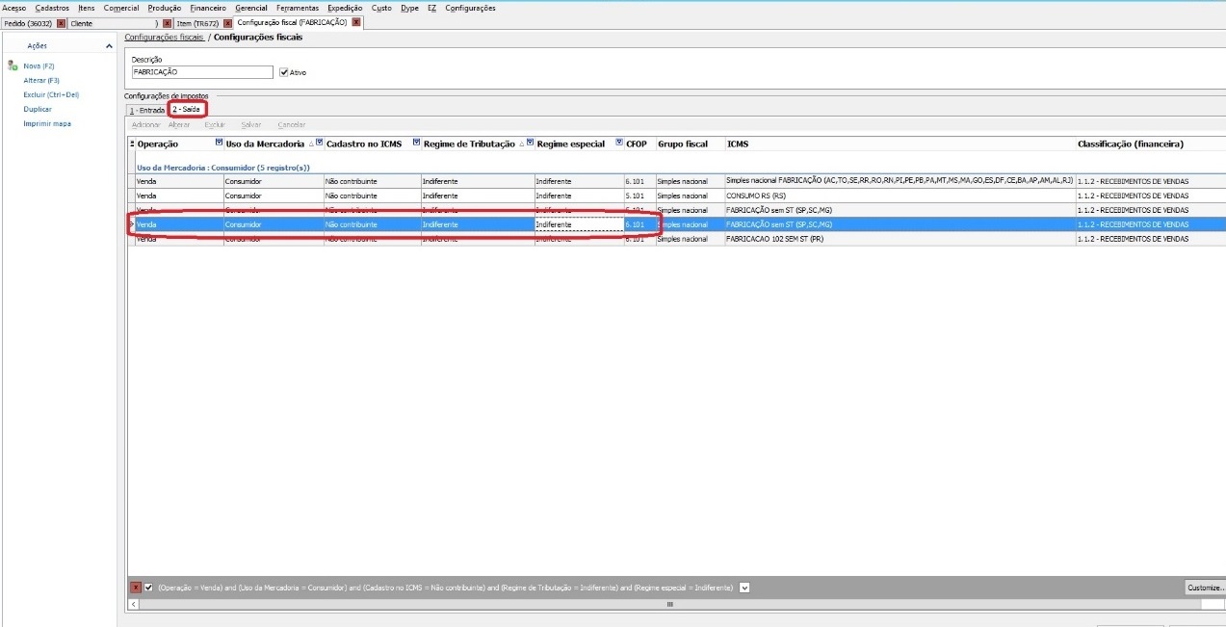
Task: Click the Nova (F2) icon in Ações
Action: (13, 65)
